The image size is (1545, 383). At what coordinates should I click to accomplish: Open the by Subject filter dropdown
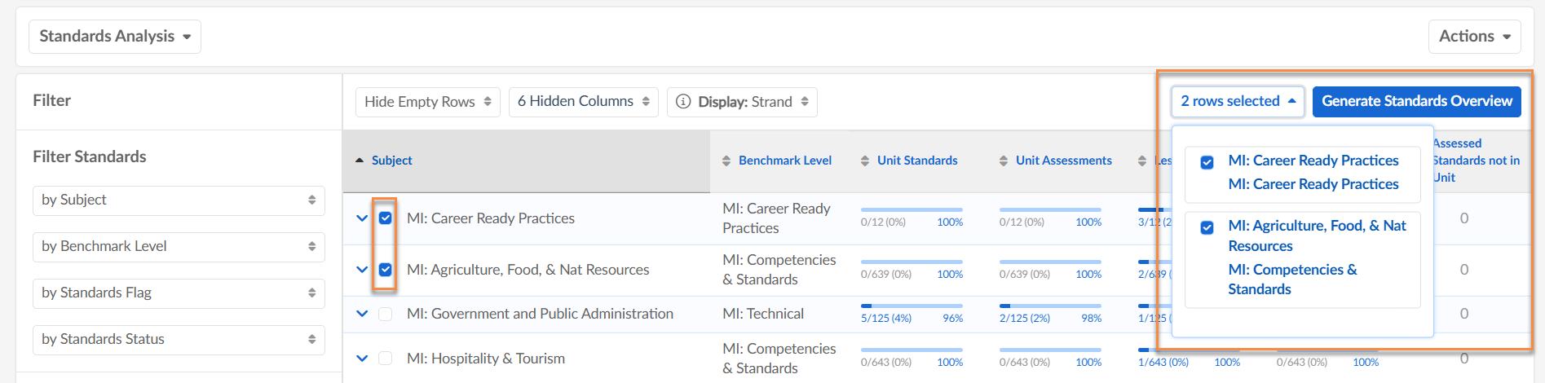[x=179, y=200]
